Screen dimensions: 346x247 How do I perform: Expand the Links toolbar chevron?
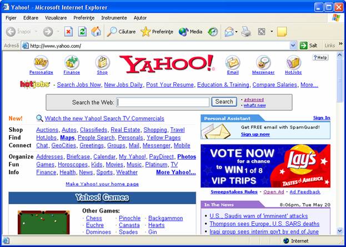coord(340,44)
